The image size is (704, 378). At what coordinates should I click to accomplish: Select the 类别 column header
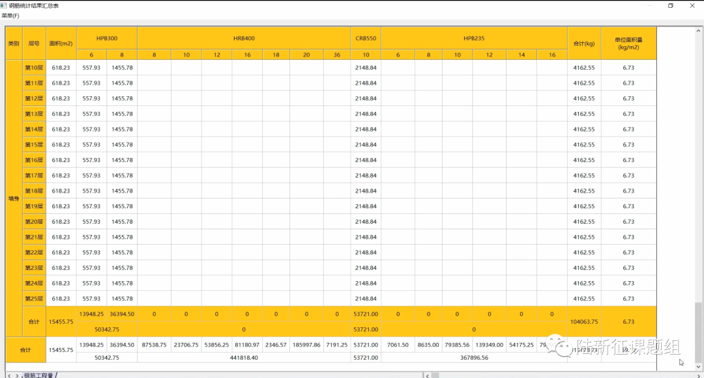14,44
